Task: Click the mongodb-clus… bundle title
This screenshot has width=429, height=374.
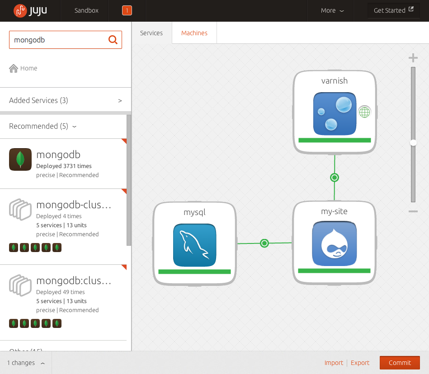Action: 74,205
